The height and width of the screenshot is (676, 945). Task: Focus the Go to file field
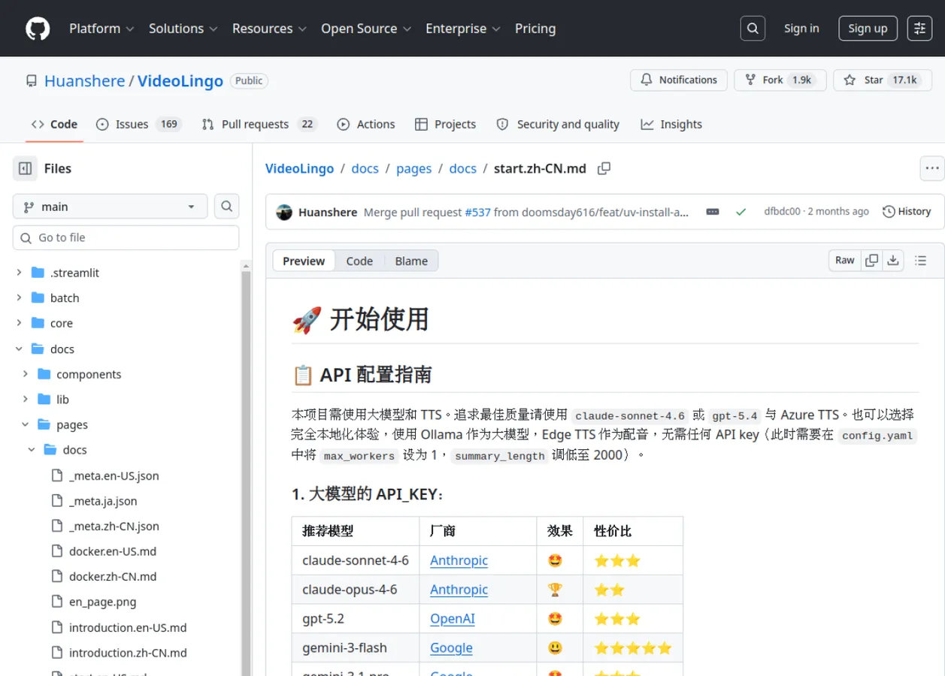click(x=126, y=238)
